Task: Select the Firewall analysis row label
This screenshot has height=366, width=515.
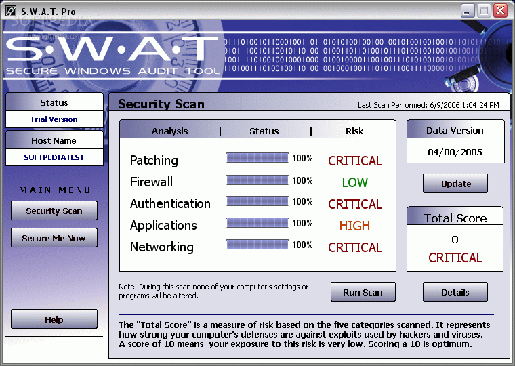Action: point(151,182)
